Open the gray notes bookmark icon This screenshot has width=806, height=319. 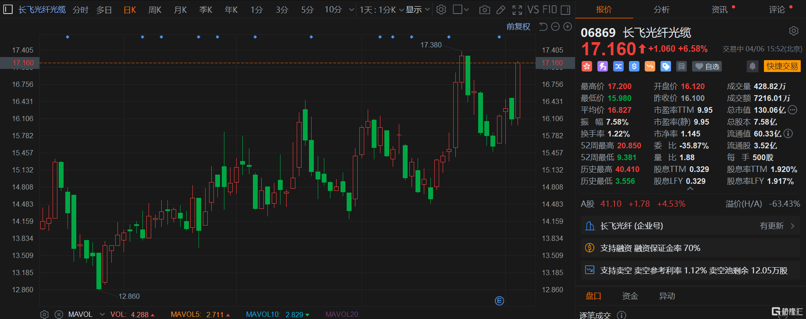(682, 66)
